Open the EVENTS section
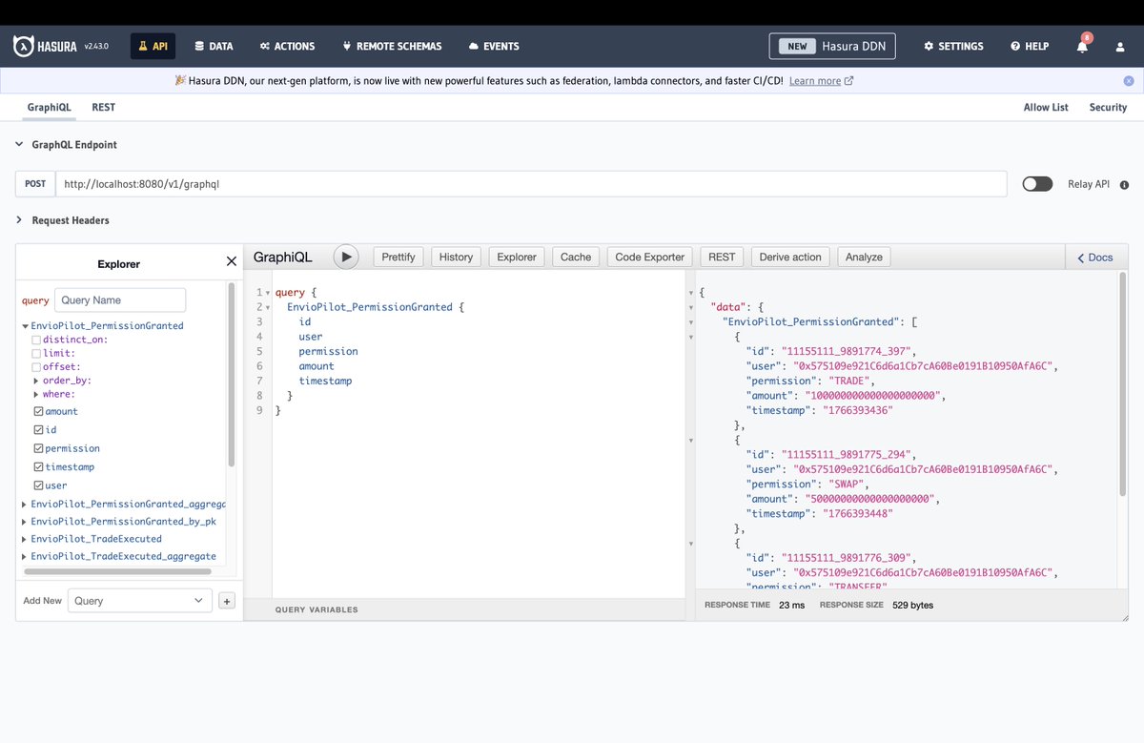1144x743 pixels. 494,46
